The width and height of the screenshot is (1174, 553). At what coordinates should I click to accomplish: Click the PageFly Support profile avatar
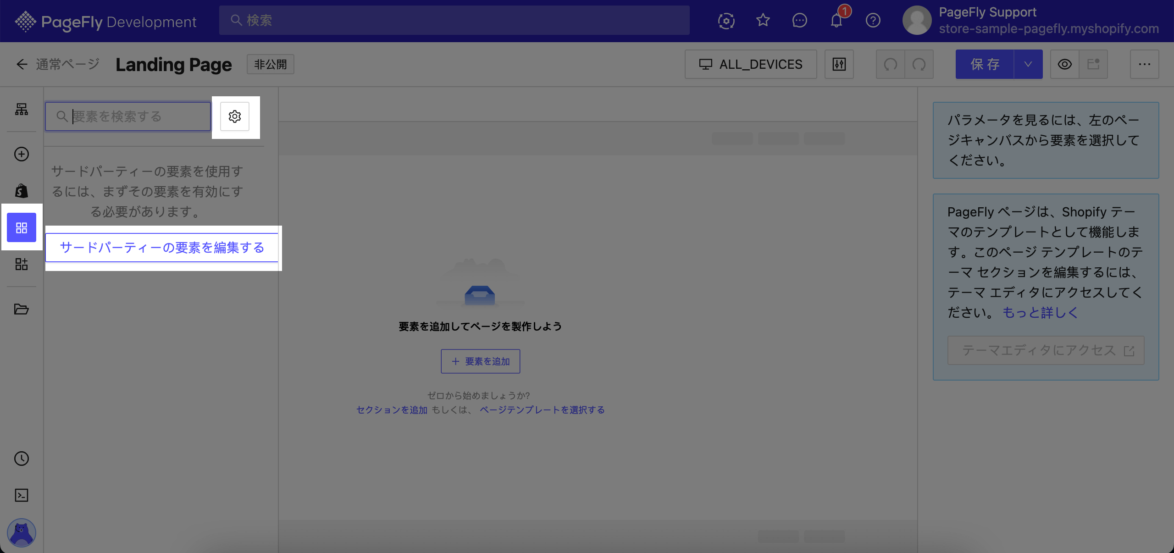pyautogui.click(x=917, y=21)
